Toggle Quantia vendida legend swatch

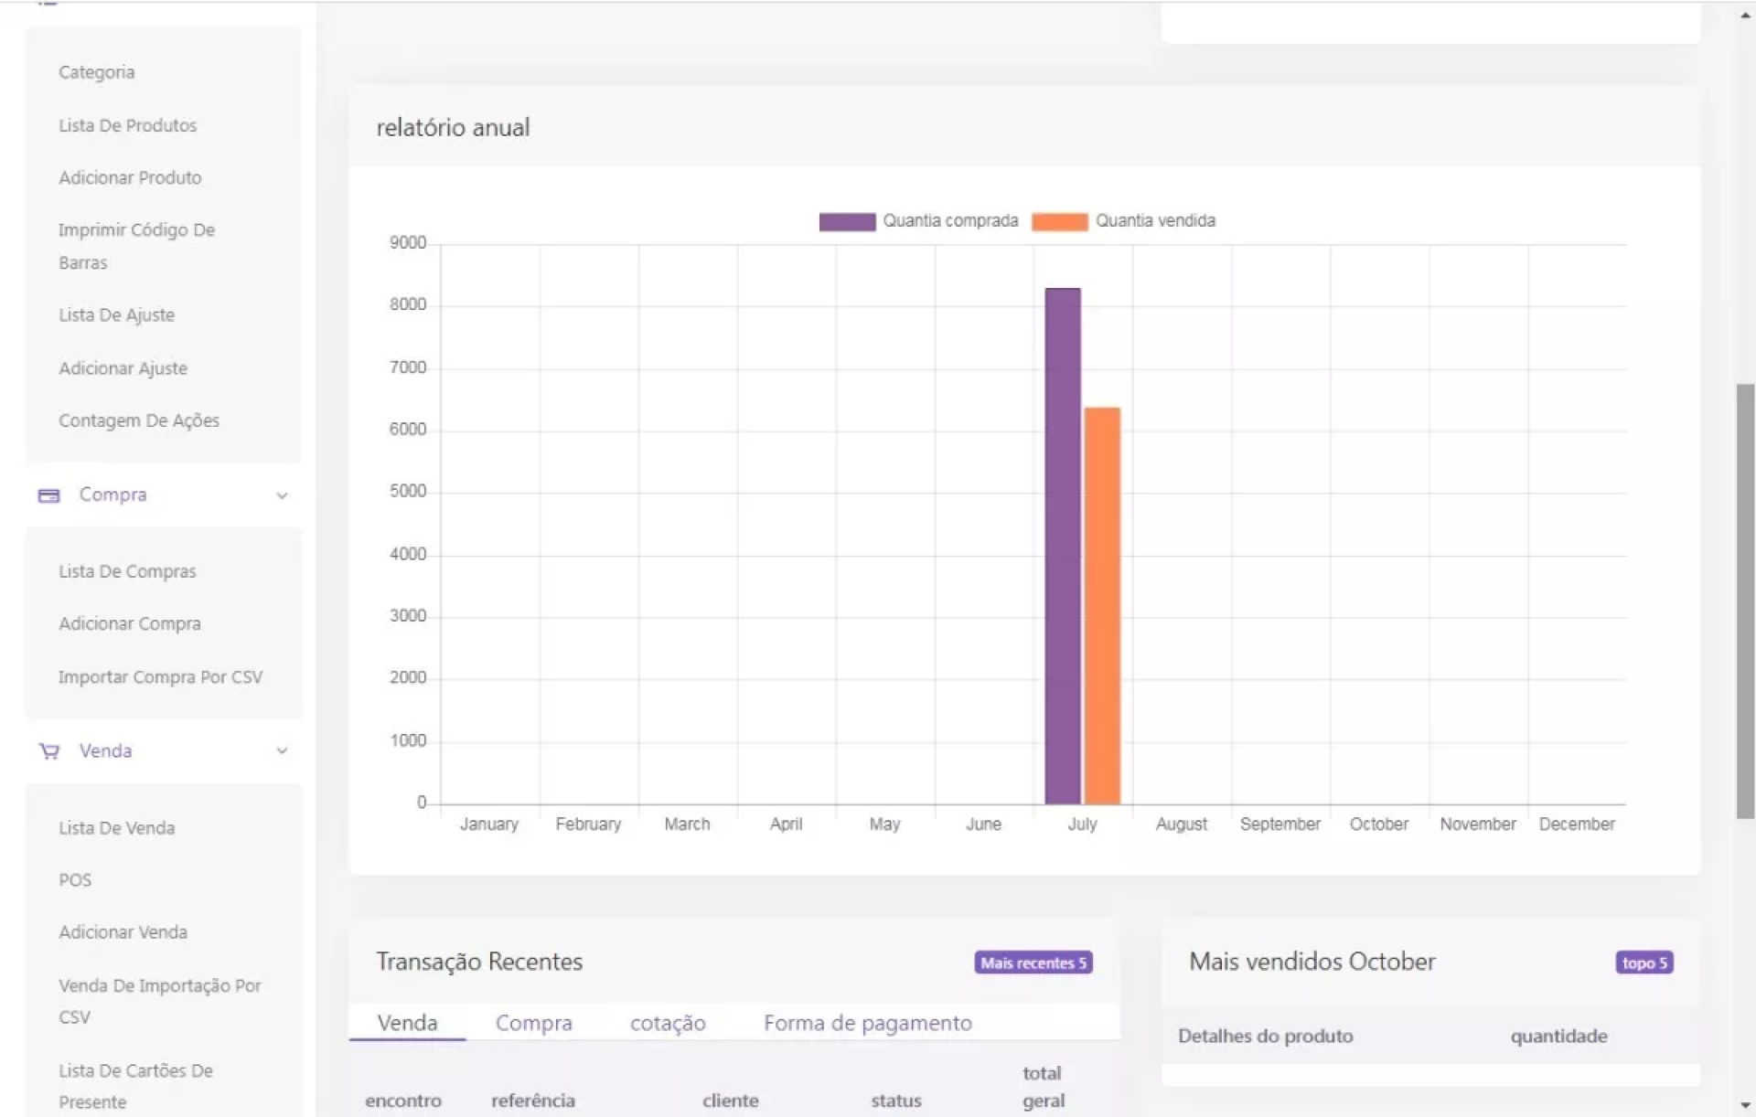click(x=1059, y=221)
